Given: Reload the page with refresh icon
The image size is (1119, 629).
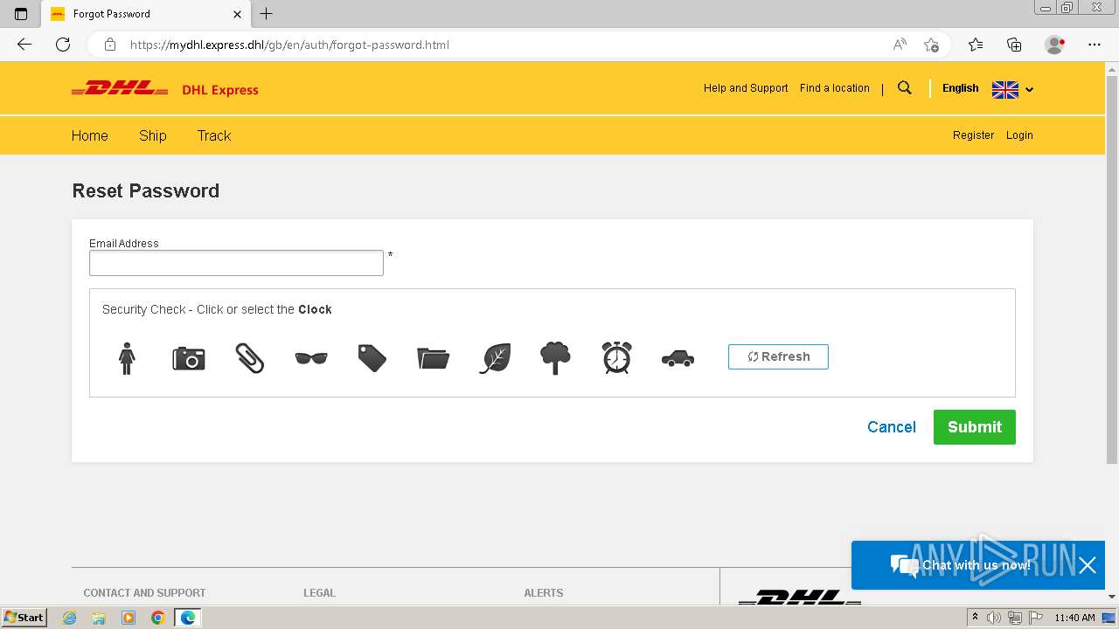Looking at the screenshot, I should coord(63,45).
